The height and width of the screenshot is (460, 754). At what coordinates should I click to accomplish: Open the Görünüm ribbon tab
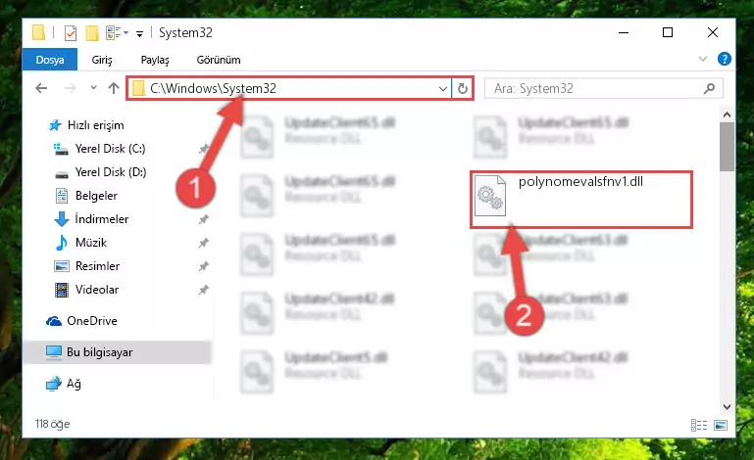click(219, 60)
